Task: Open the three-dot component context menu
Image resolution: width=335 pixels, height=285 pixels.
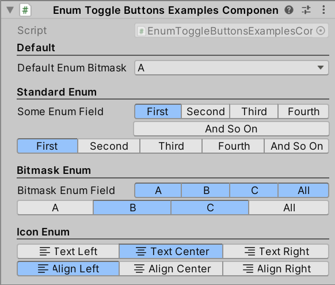Action: [323, 10]
